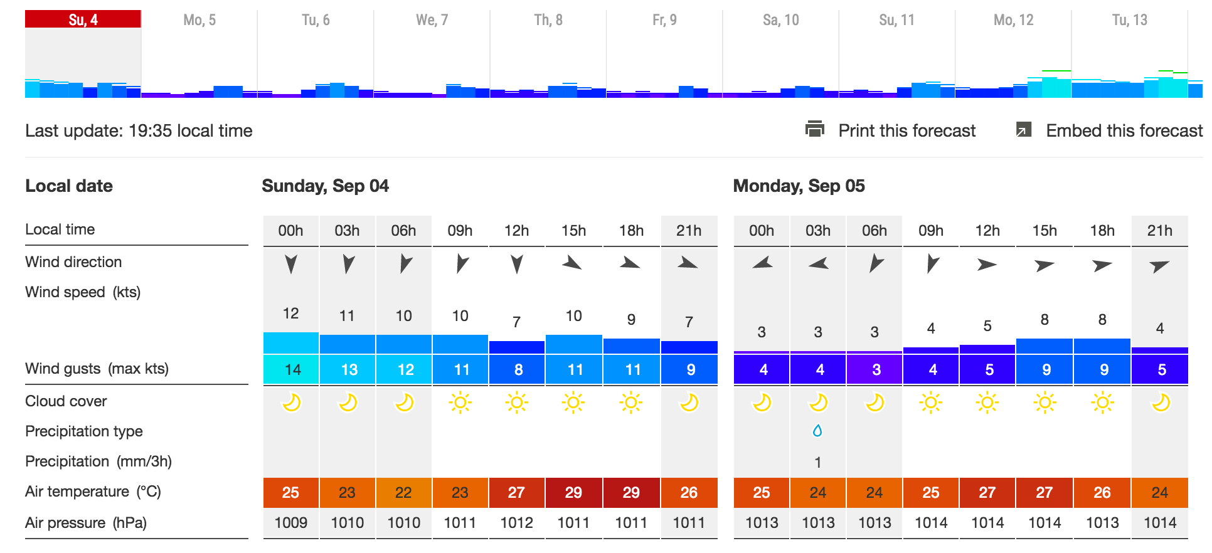
Task: Click the embed forecast arrow icon
Action: (1023, 130)
